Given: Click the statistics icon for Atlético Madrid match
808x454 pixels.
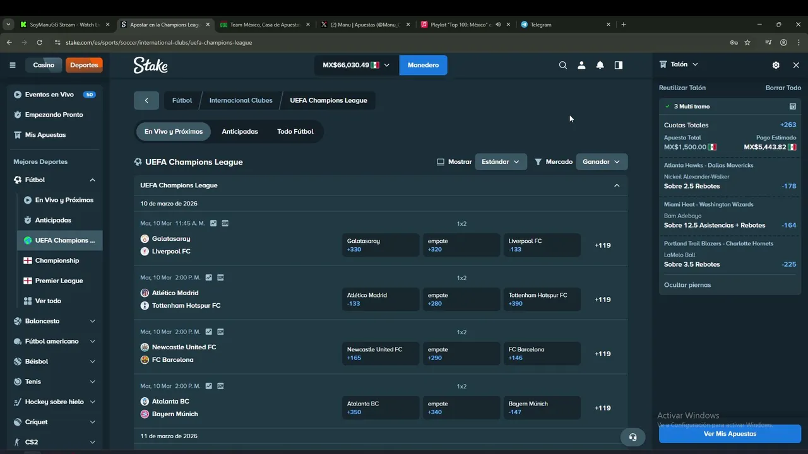Looking at the screenshot, I should (x=209, y=277).
